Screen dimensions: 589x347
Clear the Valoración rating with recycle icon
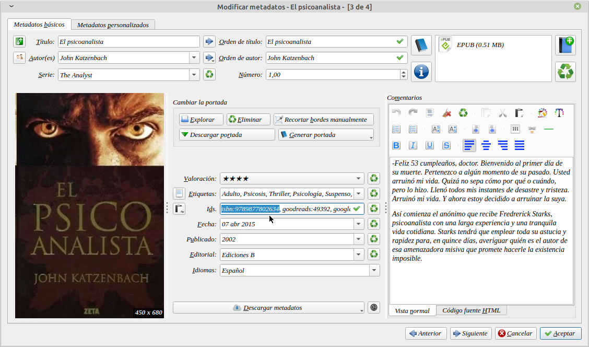pyautogui.click(x=373, y=179)
